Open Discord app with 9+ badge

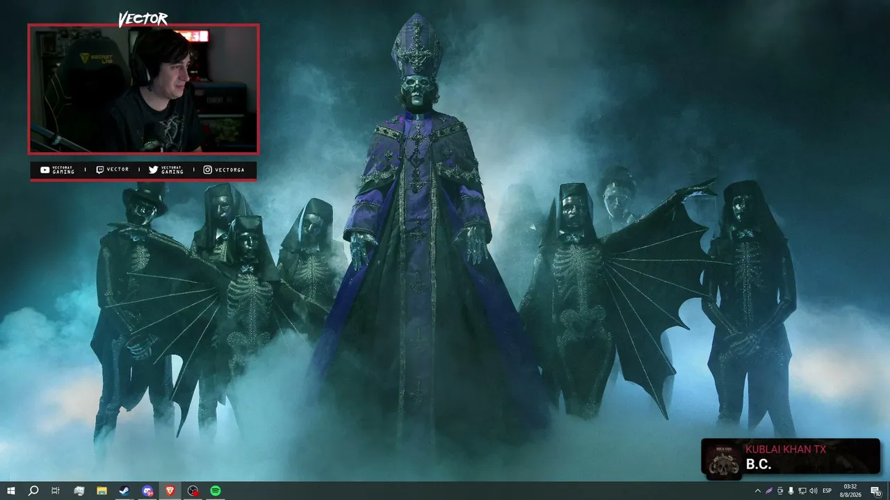(x=147, y=491)
